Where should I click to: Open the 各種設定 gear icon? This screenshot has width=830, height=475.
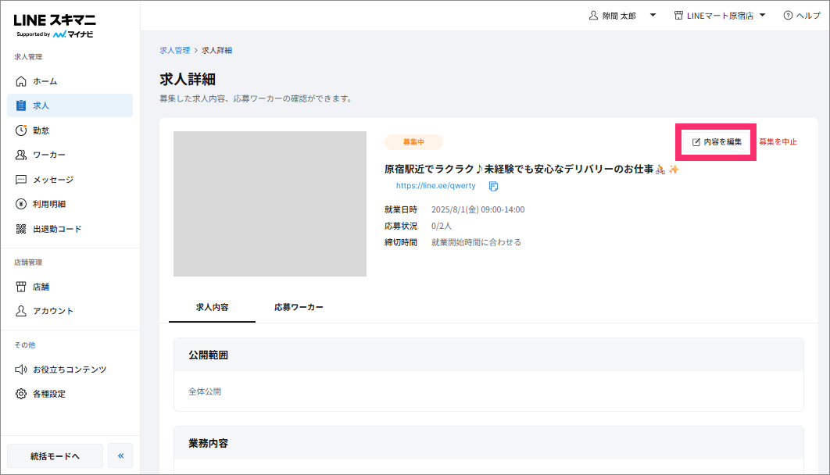coord(20,394)
